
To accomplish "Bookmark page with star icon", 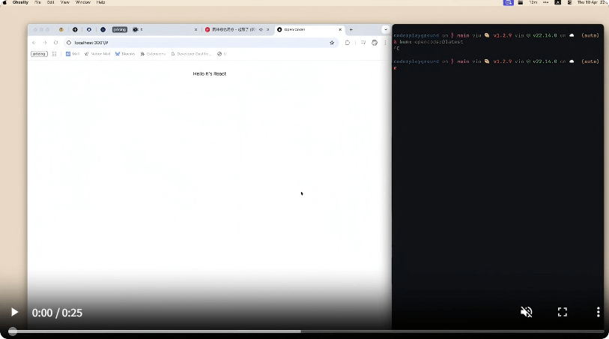I will click(x=332, y=43).
